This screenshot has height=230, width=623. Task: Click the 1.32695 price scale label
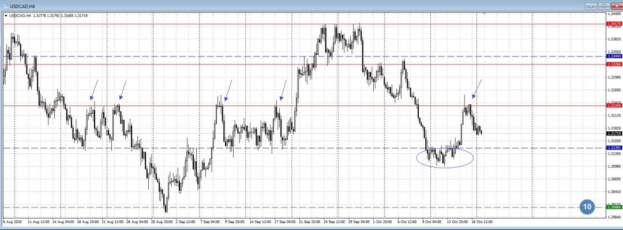pyautogui.click(x=614, y=90)
